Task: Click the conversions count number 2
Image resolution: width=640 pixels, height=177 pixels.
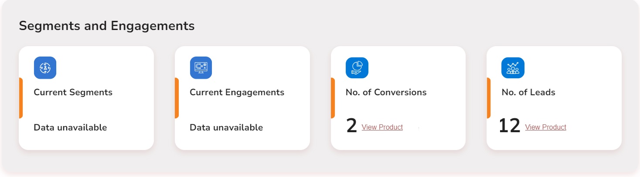Action: 351,126
